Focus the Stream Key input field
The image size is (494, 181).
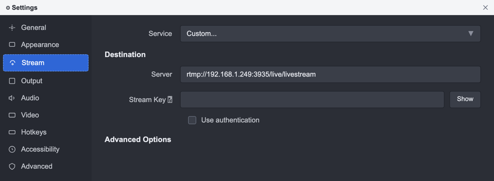point(312,100)
